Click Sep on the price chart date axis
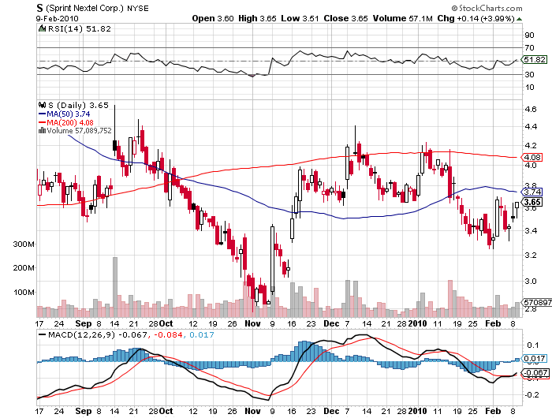This screenshot has width=552, height=418. pos(84,323)
